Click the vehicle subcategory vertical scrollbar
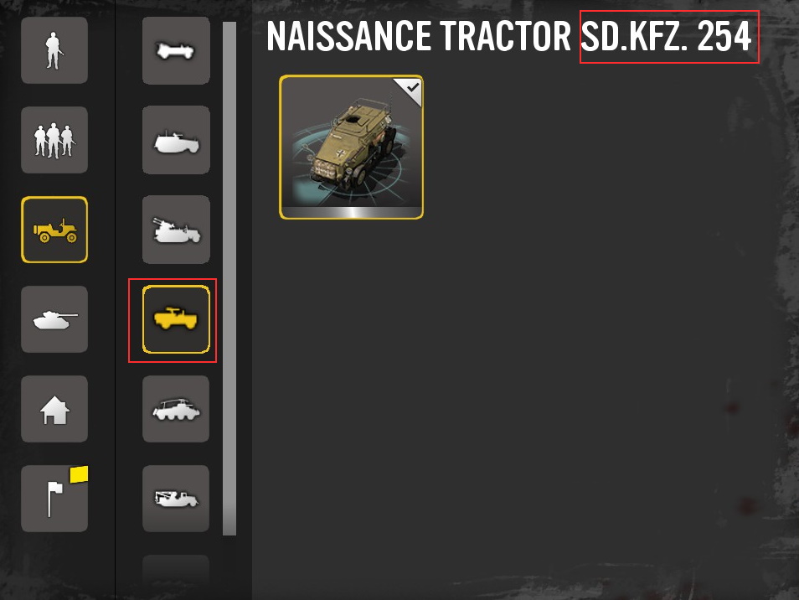 [x=229, y=278]
